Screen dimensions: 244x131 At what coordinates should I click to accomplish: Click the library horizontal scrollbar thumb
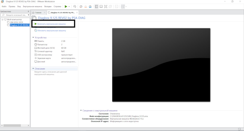[x=12, y=125]
